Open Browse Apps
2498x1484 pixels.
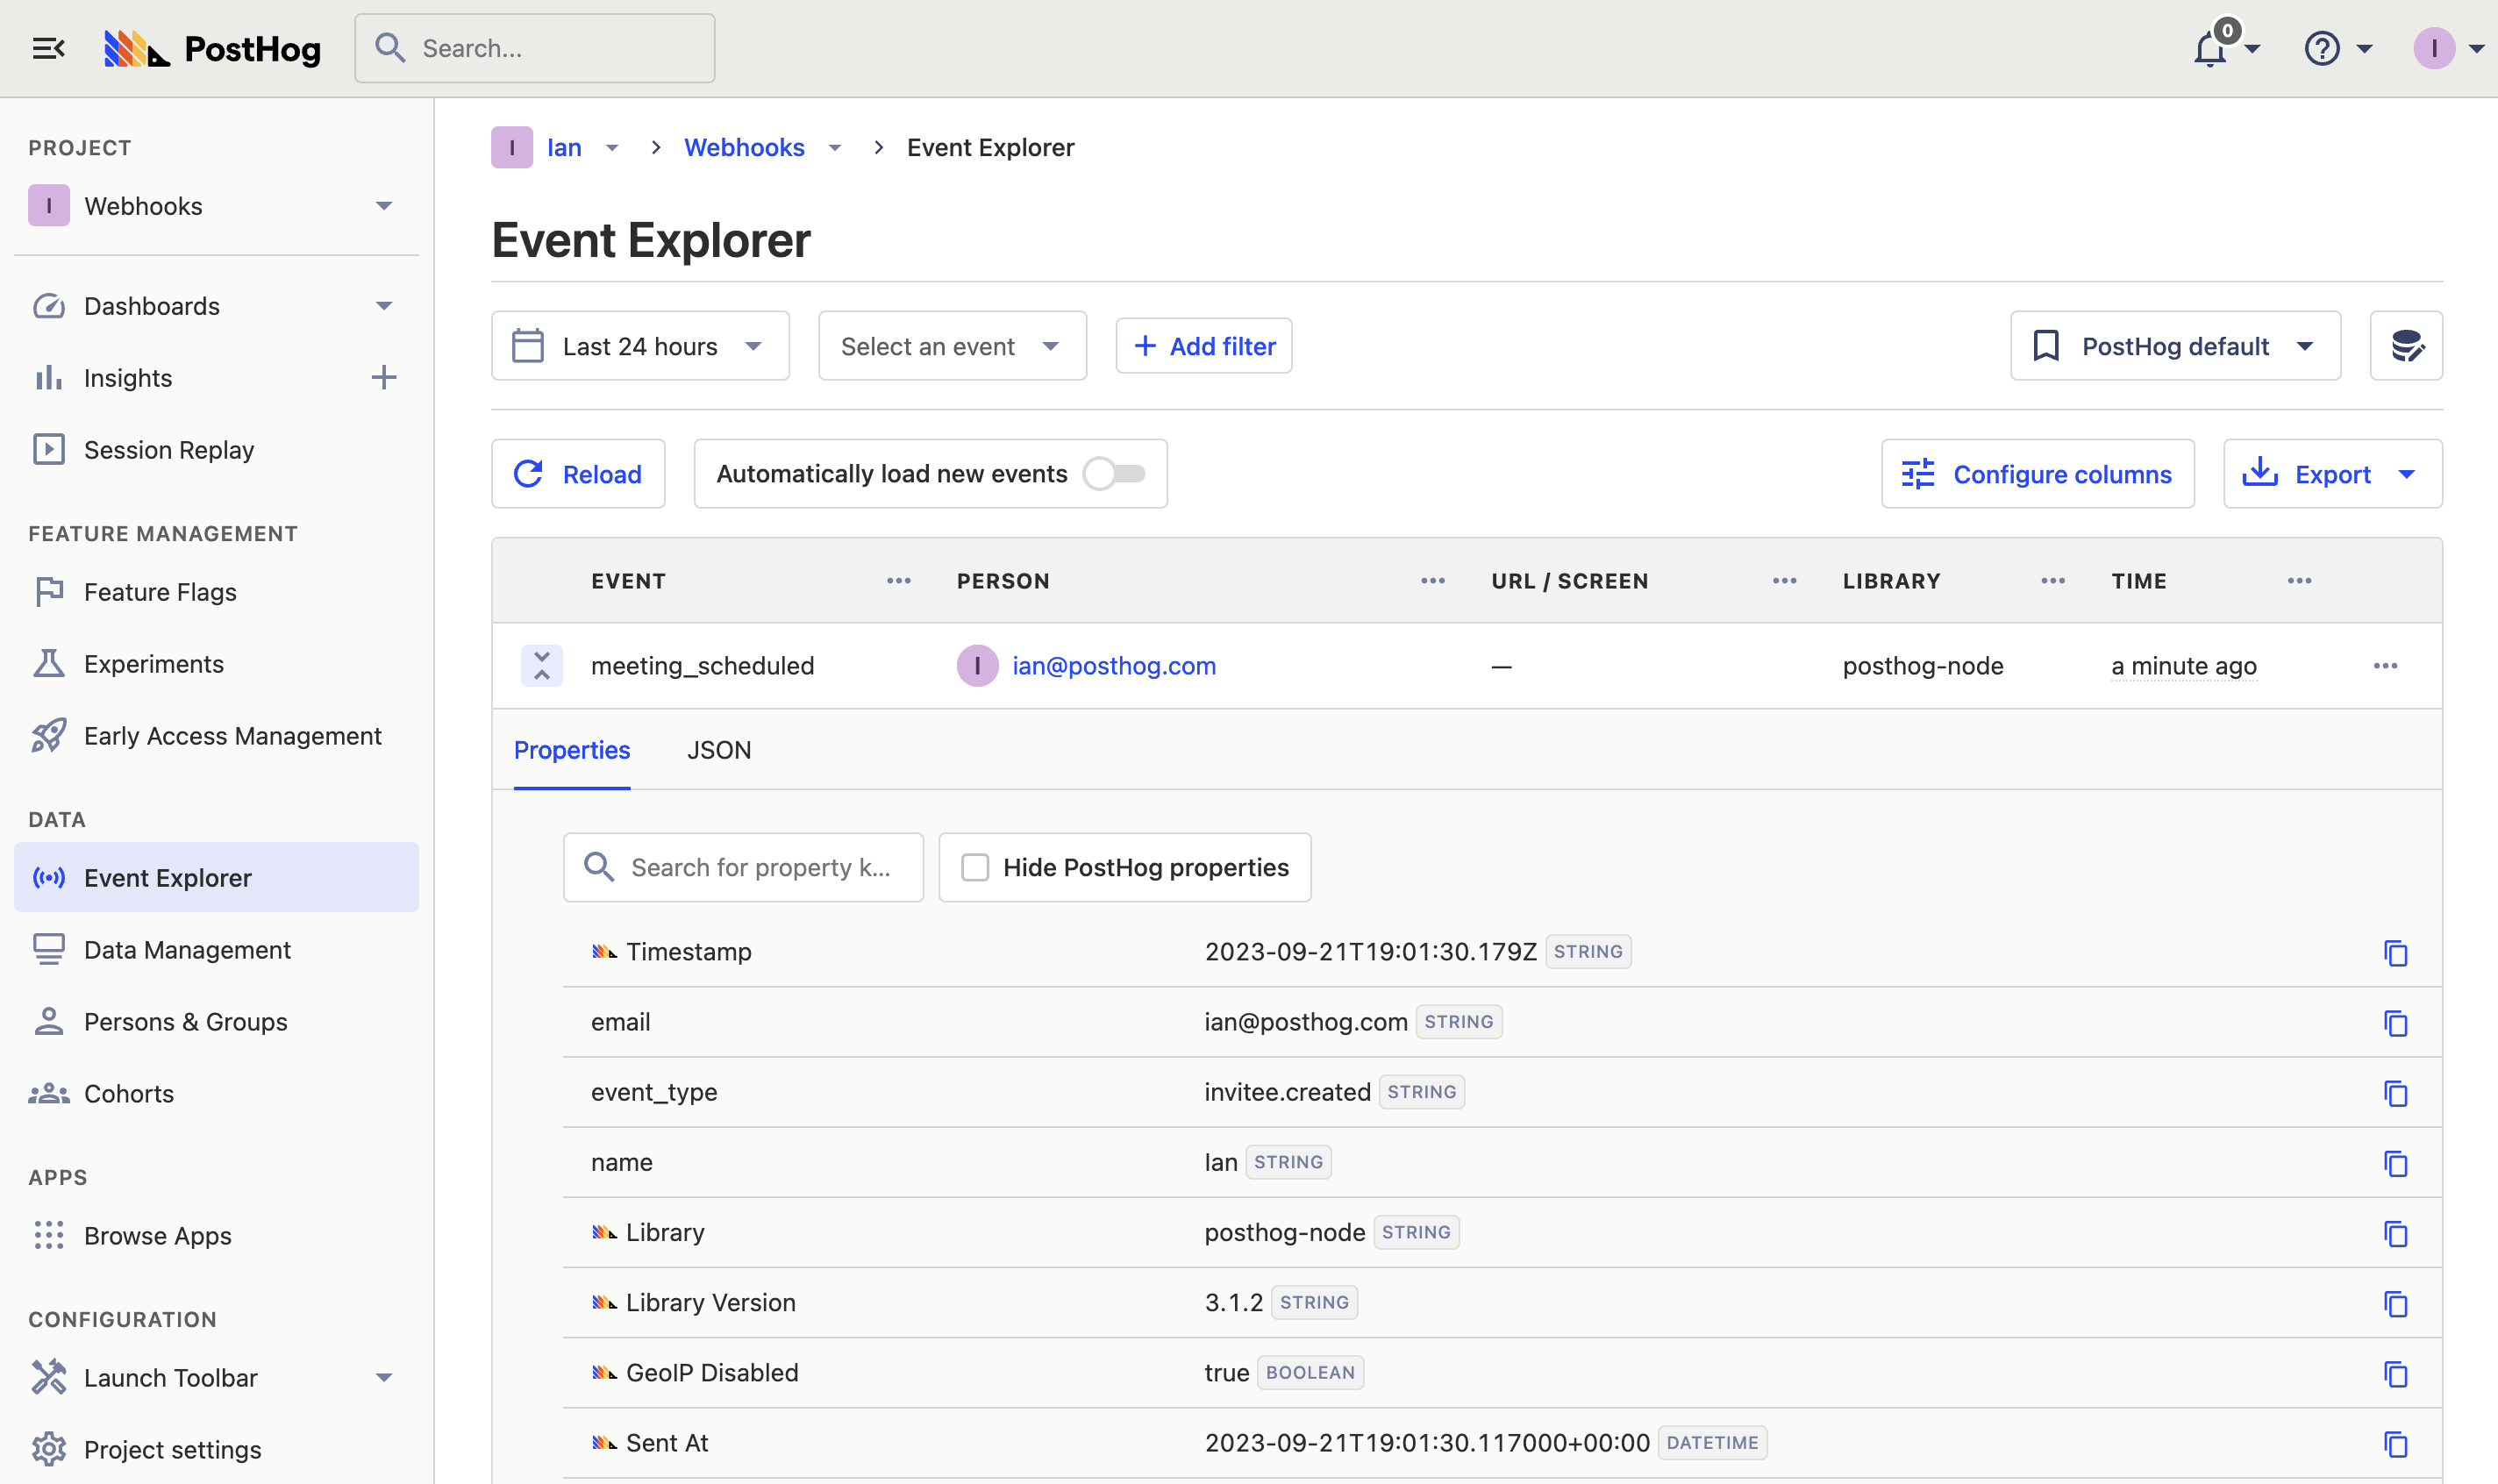point(216,1236)
